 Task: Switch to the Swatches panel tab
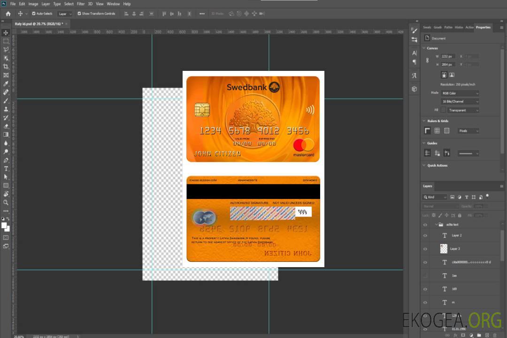(x=427, y=28)
